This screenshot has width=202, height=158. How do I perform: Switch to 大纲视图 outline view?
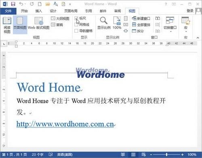click(x=60, y=19)
